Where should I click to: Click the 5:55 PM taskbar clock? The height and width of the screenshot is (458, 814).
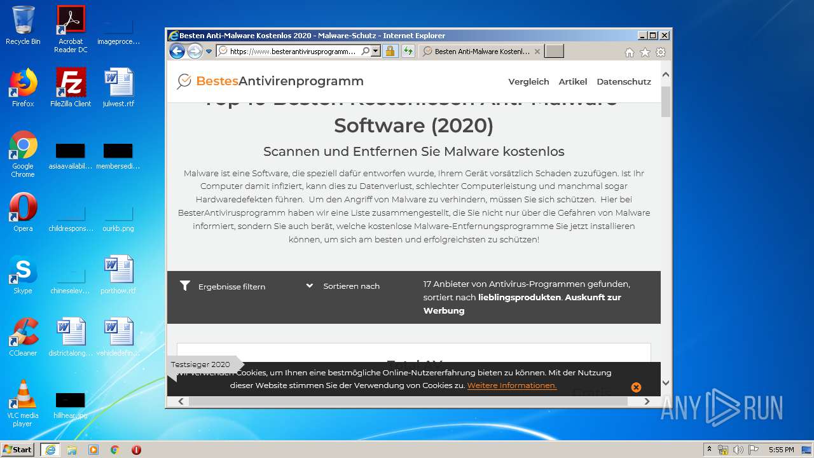click(x=781, y=450)
